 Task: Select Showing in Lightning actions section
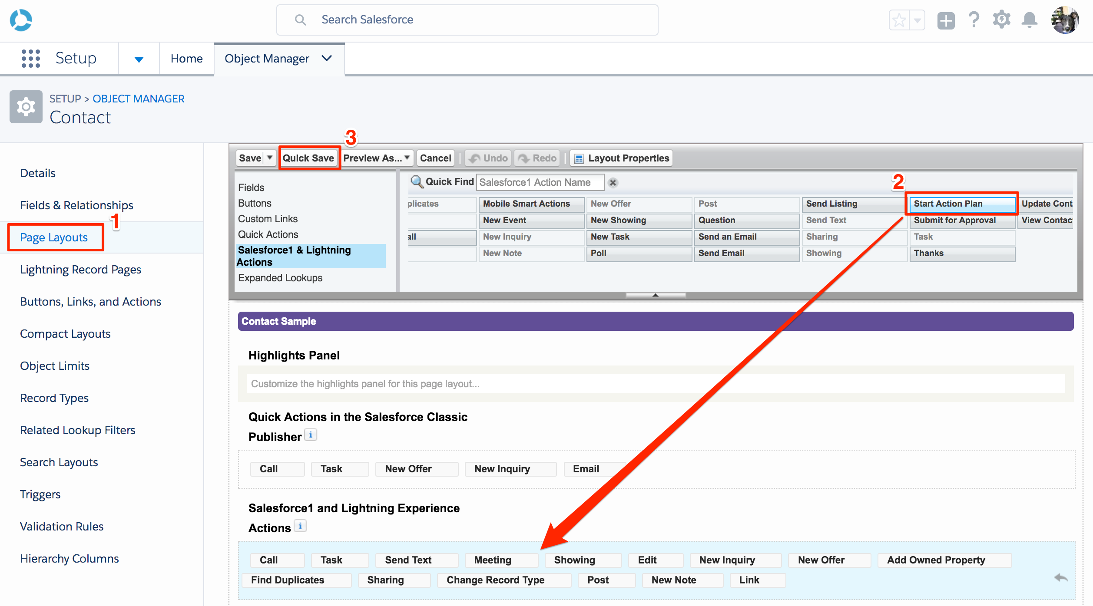point(583,560)
